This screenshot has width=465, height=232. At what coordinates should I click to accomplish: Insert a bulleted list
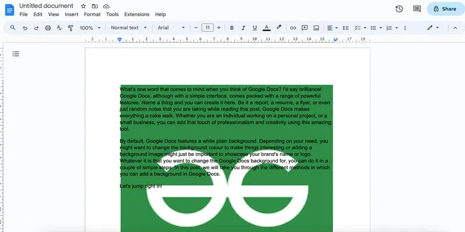coord(373,28)
